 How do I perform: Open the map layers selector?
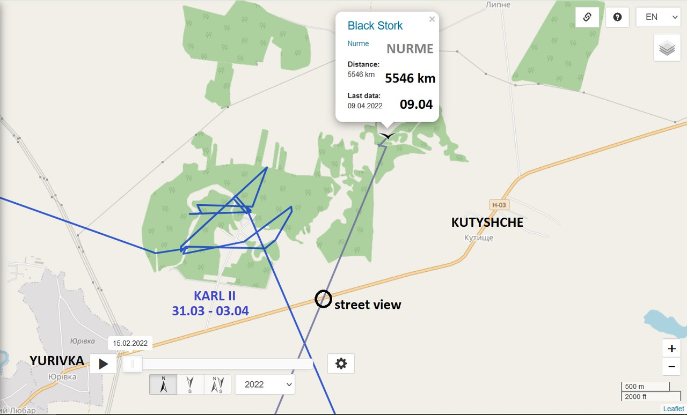[x=667, y=48]
